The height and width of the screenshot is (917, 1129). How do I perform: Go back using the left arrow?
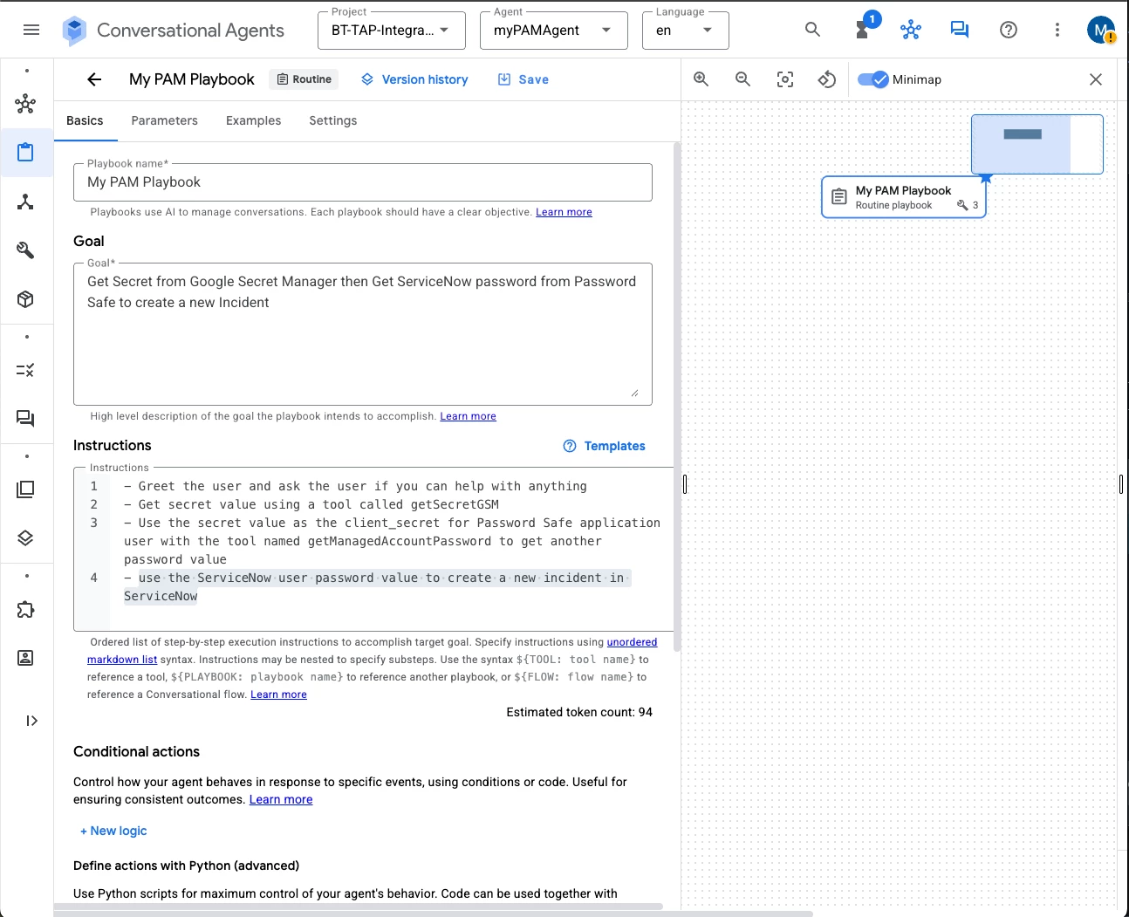(94, 79)
